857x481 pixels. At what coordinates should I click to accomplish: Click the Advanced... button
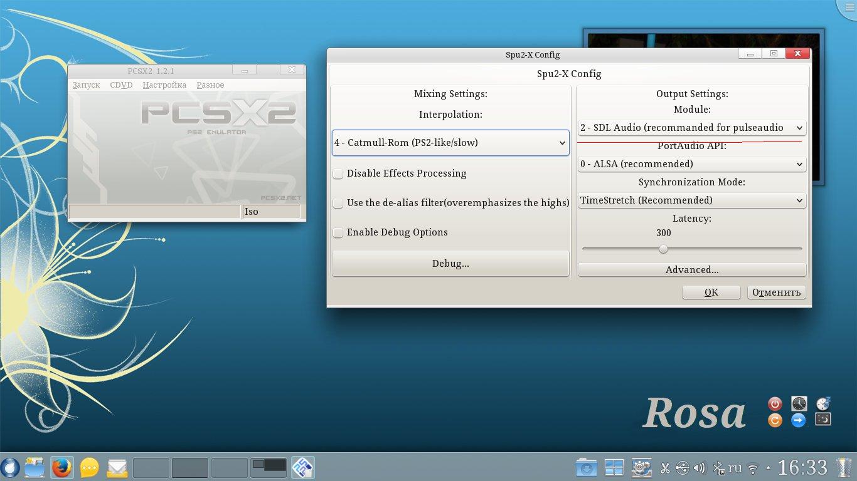[691, 270]
